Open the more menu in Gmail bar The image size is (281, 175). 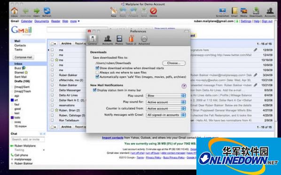coord(75,21)
